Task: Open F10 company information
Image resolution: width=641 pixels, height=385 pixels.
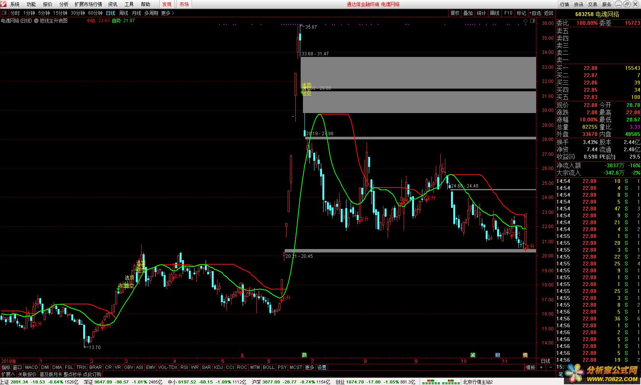Action: click(x=508, y=13)
